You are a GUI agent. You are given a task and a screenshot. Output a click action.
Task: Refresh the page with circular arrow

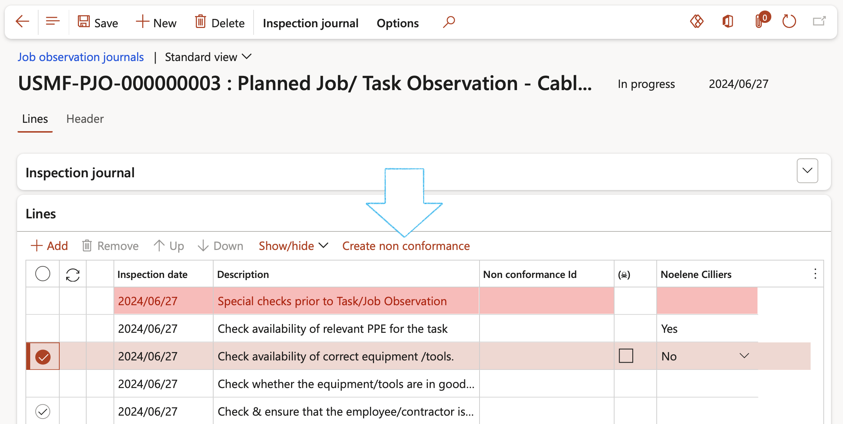pos(789,21)
